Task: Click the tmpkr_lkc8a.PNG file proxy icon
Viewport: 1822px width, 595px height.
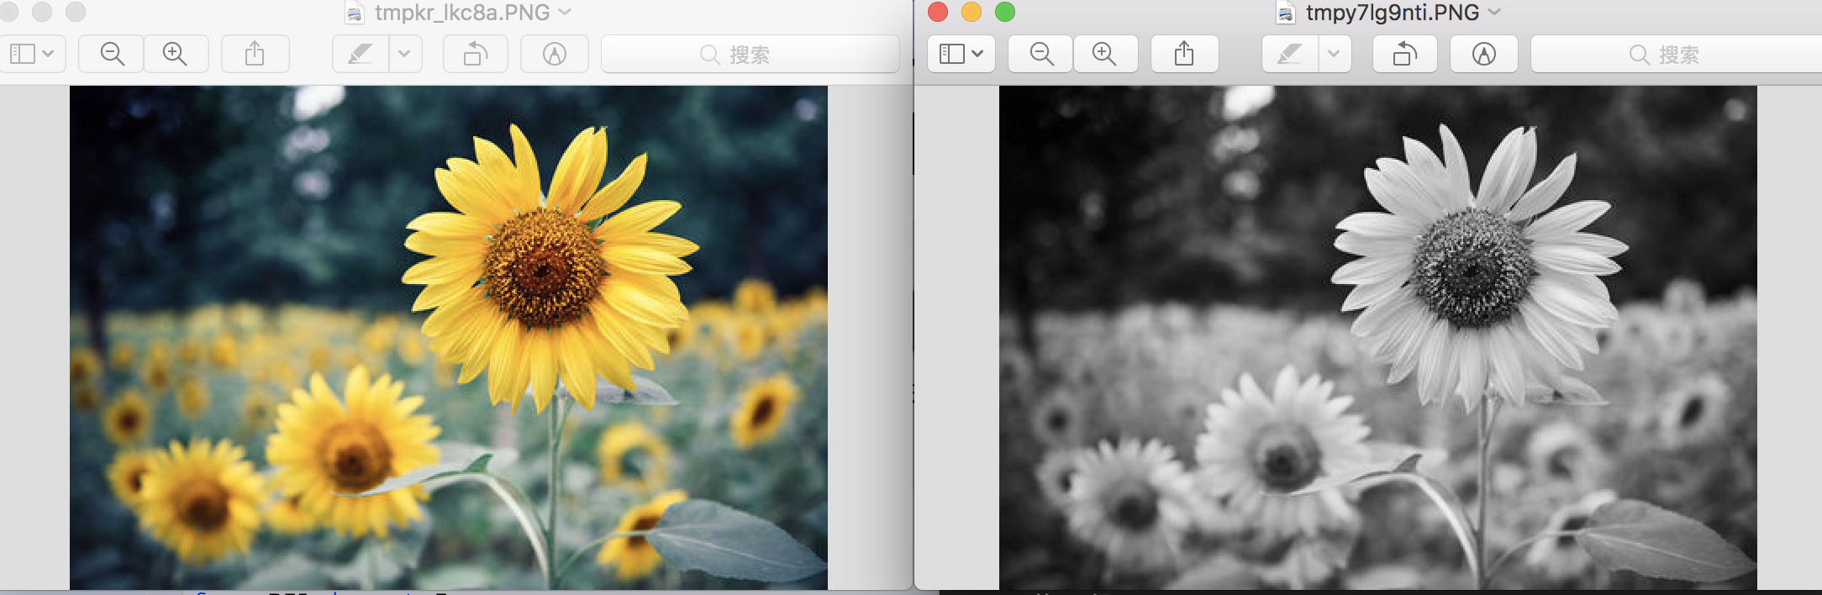Action: [355, 13]
